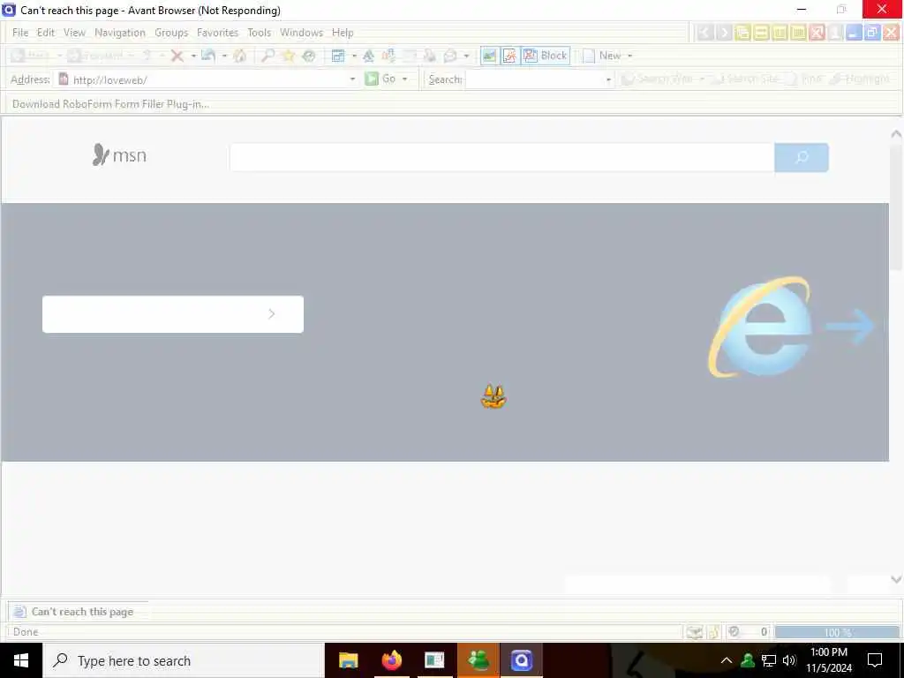Select the Can't reach this page tab

78,612
